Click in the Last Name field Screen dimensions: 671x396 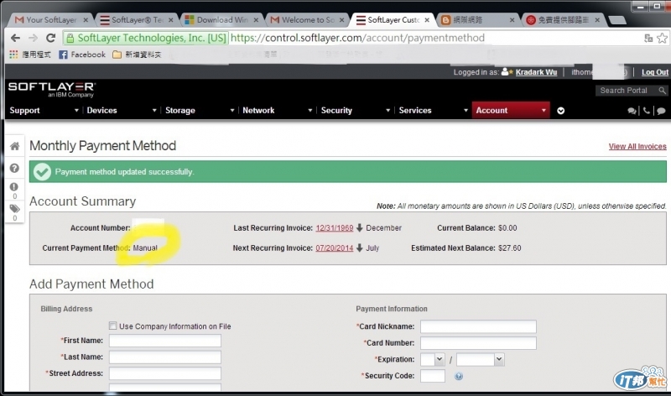coord(164,357)
